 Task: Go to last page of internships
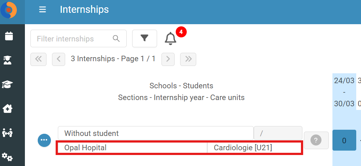coord(188,59)
